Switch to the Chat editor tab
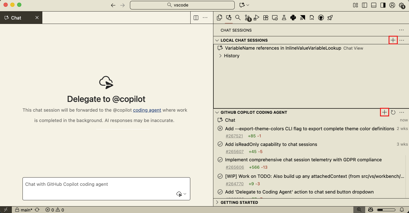Image resolution: width=409 pixels, height=213 pixels. [x=16, y=17]
